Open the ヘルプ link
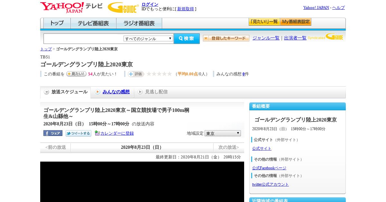 338,8
